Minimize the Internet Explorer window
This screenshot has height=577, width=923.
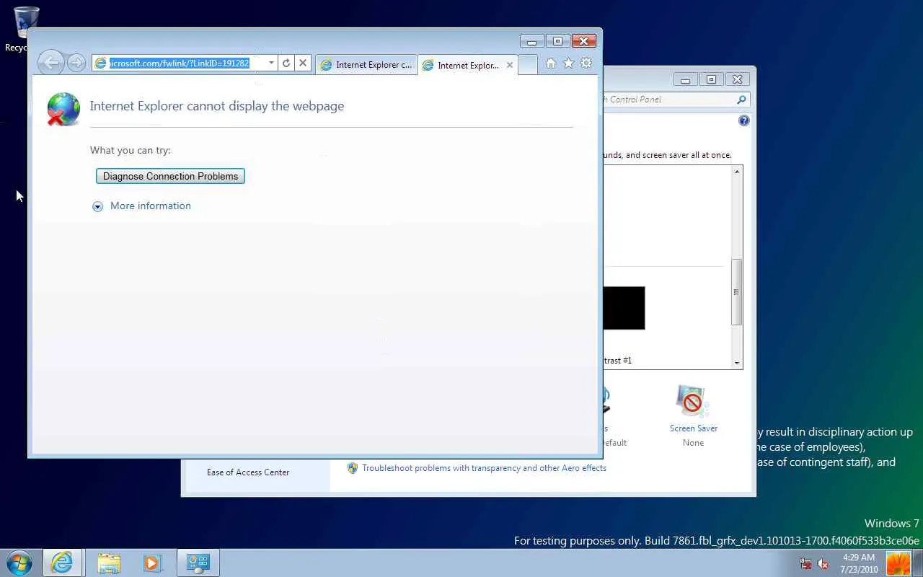click(531, 42)
